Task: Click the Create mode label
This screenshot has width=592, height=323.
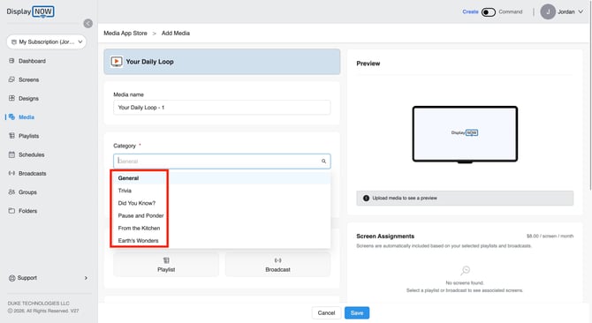Action: (x=470, y=11)
